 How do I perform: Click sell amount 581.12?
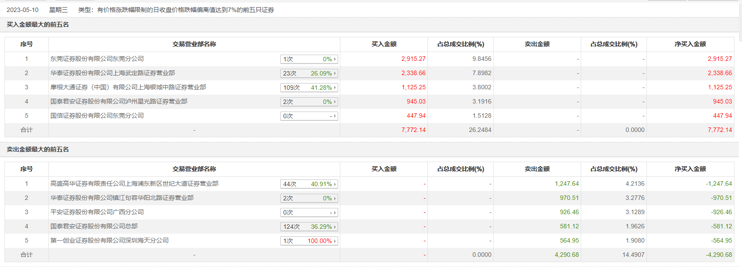[x=569, y=226]
